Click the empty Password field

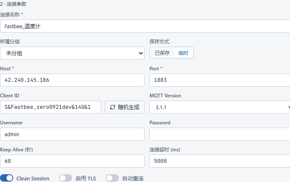pyautogui.click(x=220, y=134)
